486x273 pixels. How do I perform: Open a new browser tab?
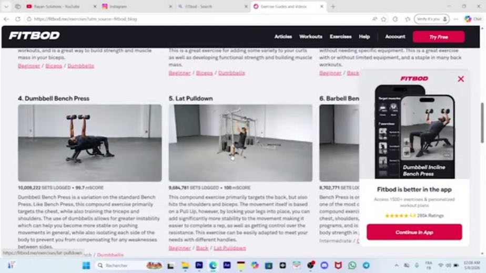tap(333, 6)
